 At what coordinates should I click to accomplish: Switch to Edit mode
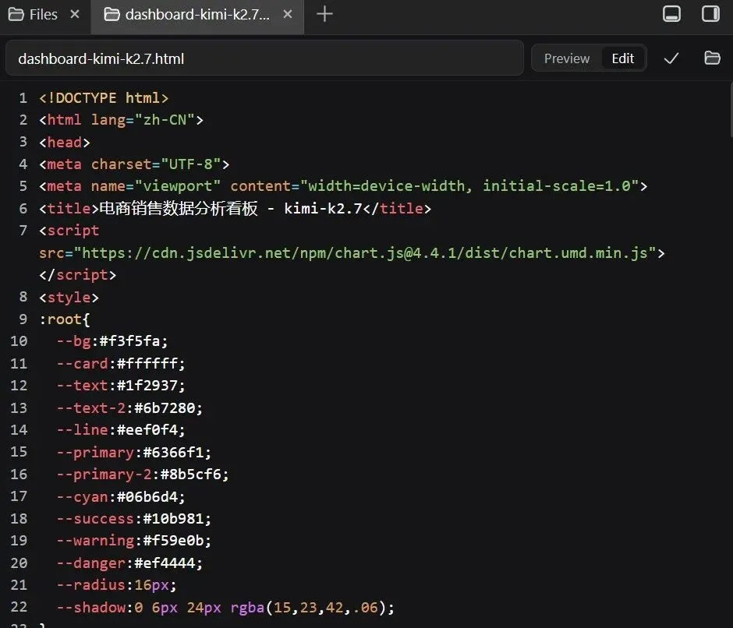pyautogui.click(x=623, y=58)
